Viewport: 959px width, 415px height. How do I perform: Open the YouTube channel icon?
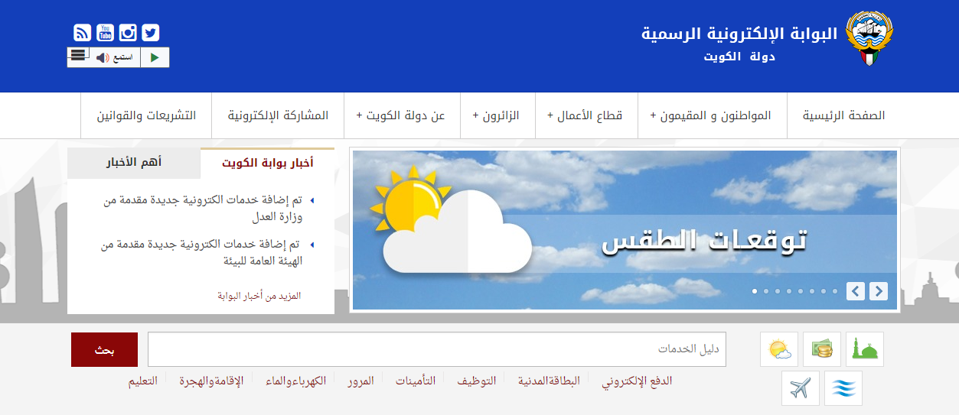coord(105,33)
